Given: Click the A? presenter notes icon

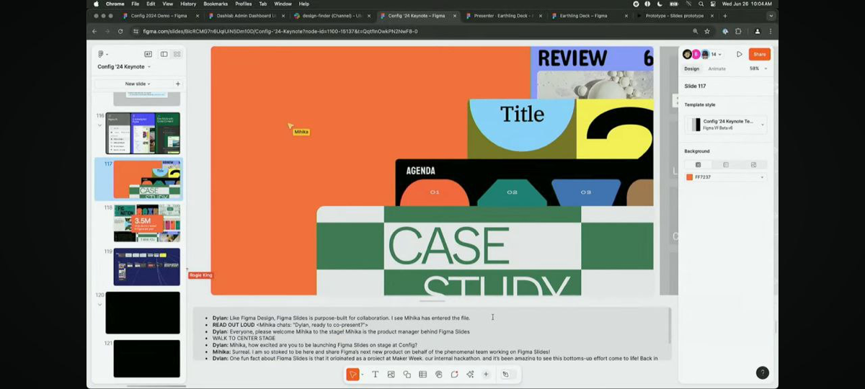Looking at the screenshot, I should pyautogui.click(x=148, y=54).
